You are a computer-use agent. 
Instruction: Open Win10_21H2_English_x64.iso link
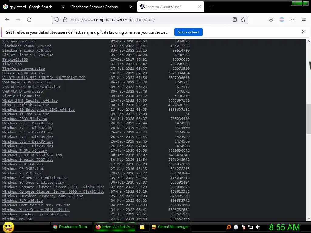[x=30, y=100]
